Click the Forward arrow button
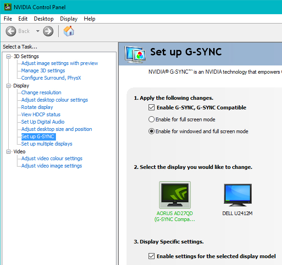Viewport: 282px width, 265px height. click(48, 31)
